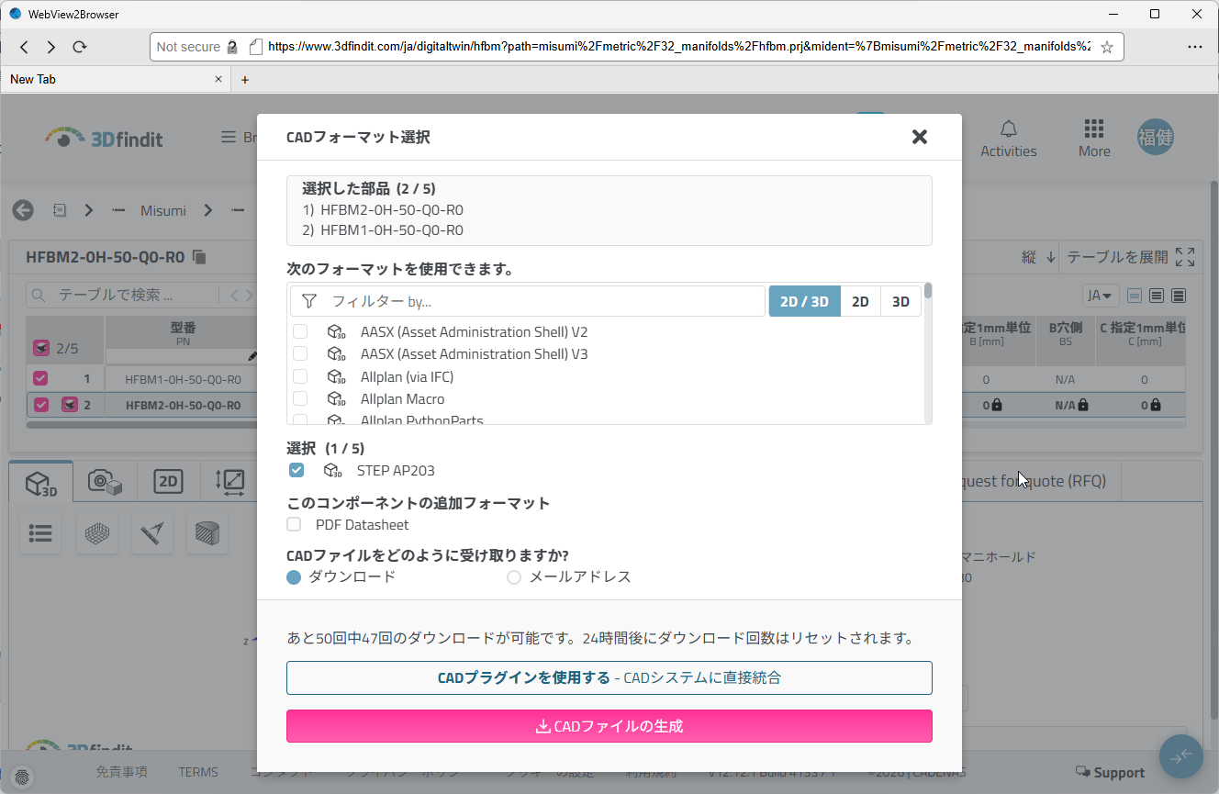Open the photo rendering tab icon
Image resolution: width=1219 pixels, height=794 pixels.
coord(105,482)
